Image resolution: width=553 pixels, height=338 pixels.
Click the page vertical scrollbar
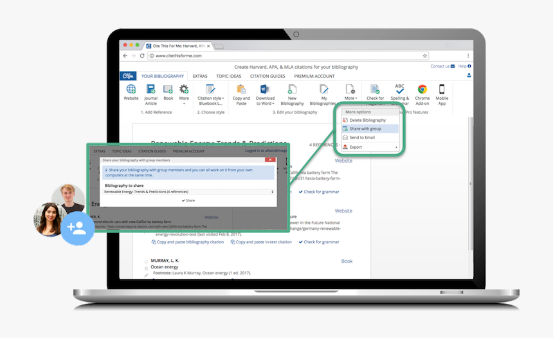470,183
